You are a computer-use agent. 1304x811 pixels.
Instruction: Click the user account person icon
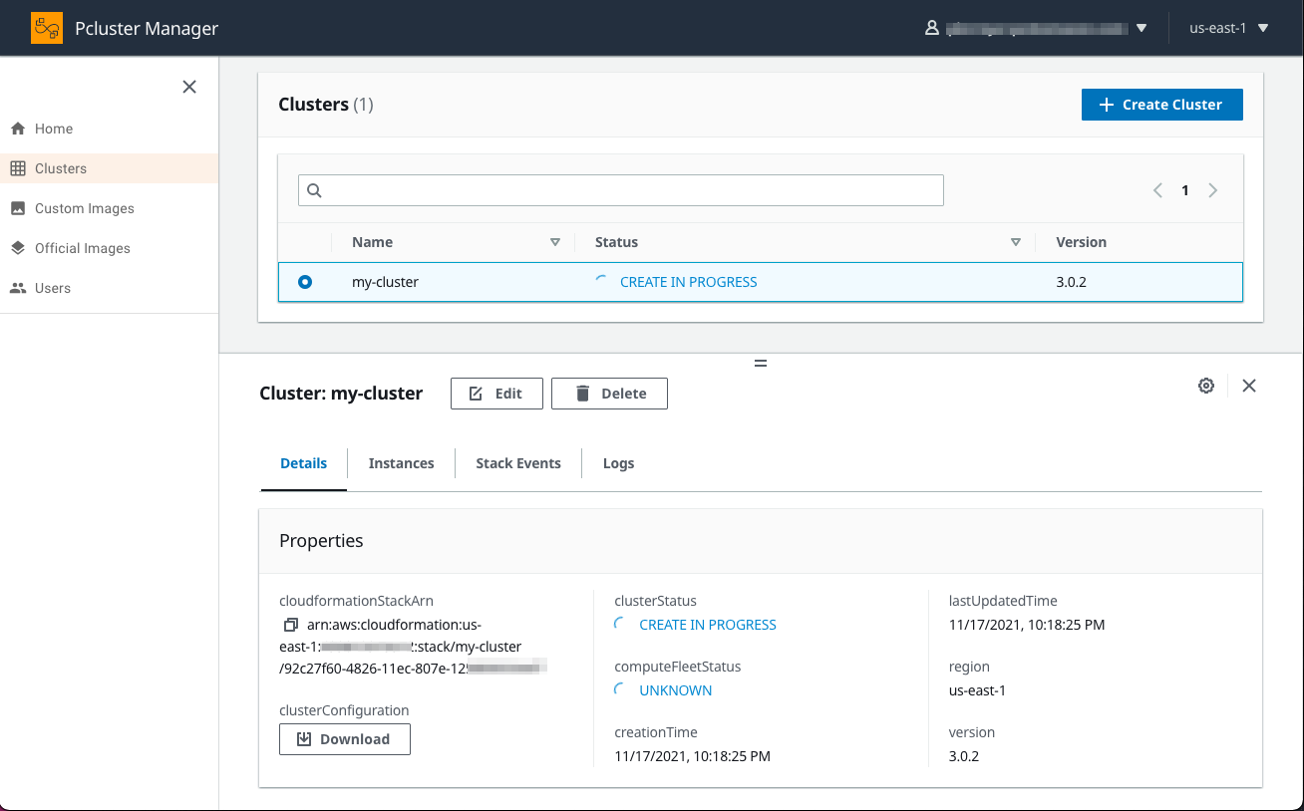932,28
